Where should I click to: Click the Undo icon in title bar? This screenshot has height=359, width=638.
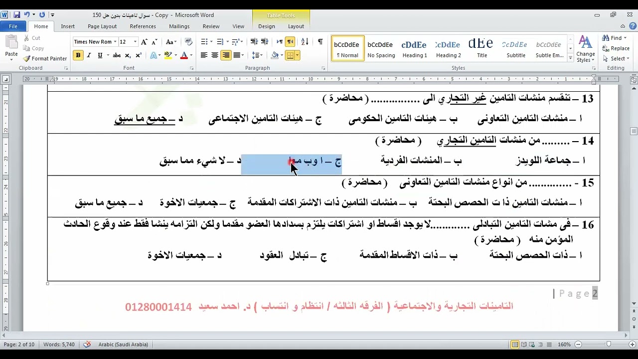[27, 15]
